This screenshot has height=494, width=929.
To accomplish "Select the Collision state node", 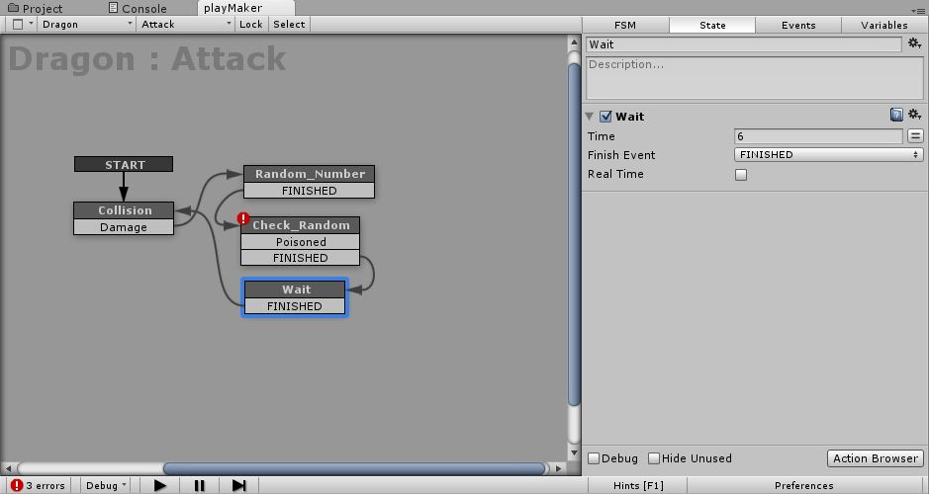I will coord(124,210).
